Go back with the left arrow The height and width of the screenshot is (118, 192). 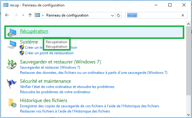[7, 15]
